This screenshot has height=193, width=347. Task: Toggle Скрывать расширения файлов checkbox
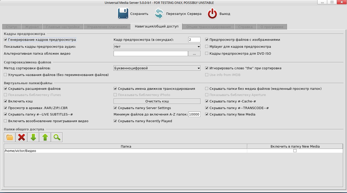tap(6, 89)
